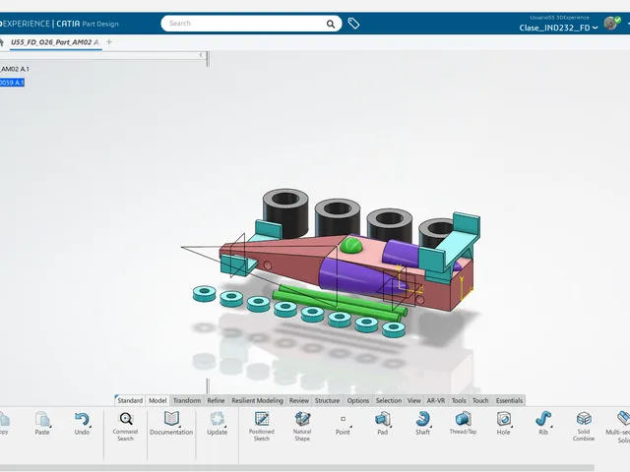The width and height of the screenshot is (630, 472).
Task: Click inside the Search field
Action: [245, 24]
